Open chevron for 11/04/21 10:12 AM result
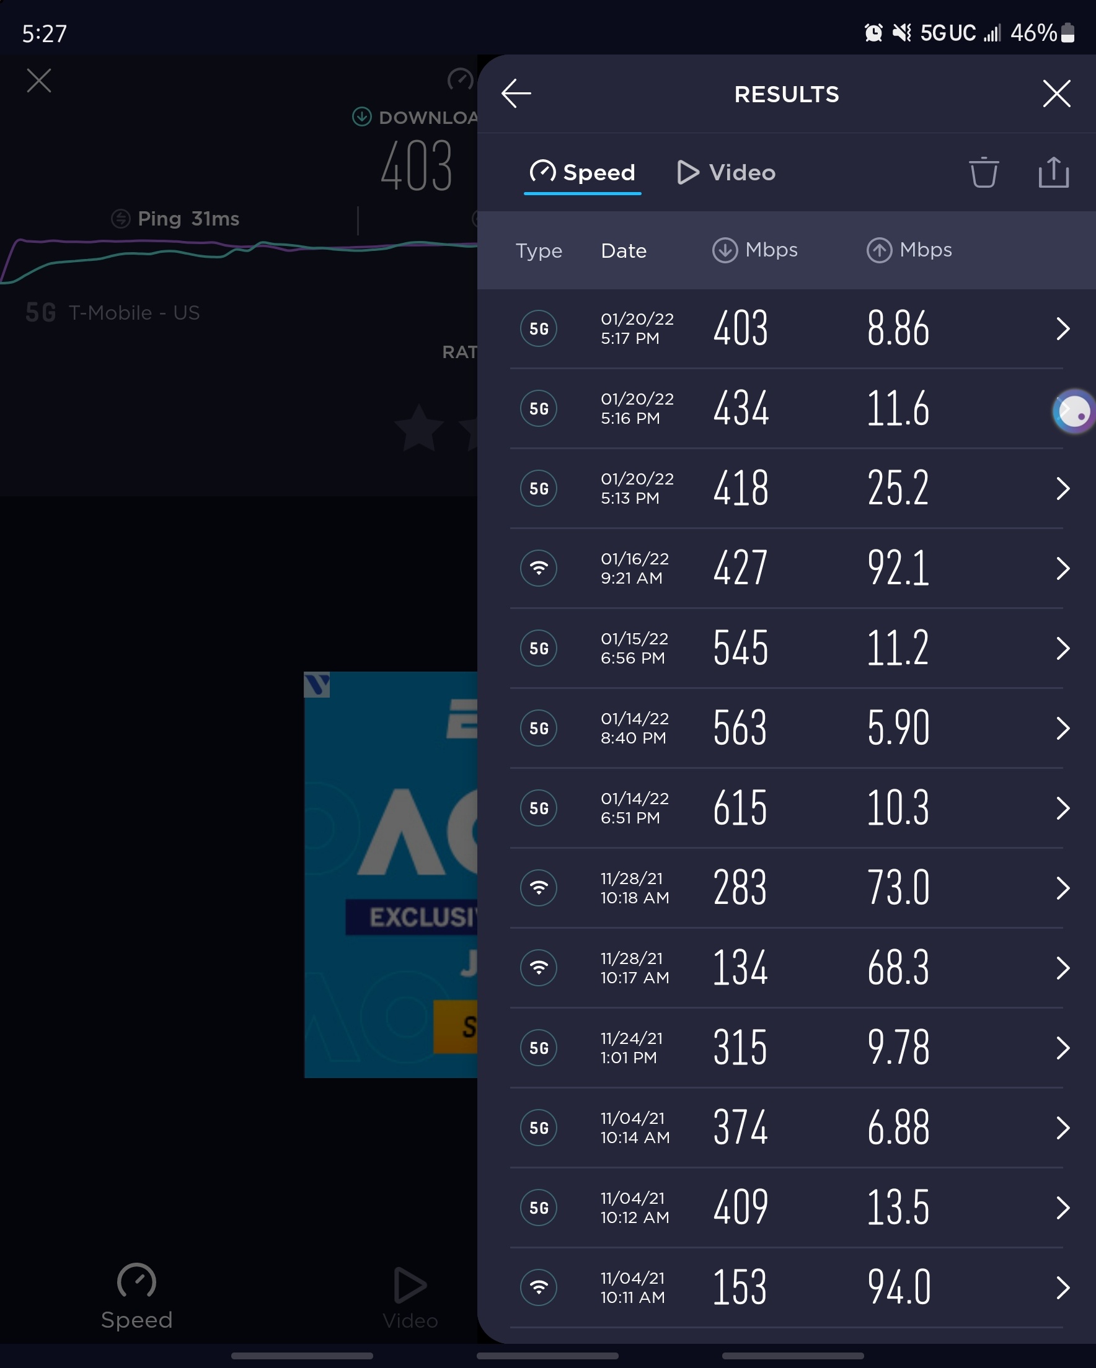1096x1368 pixels. [x=1063, y=1208]
